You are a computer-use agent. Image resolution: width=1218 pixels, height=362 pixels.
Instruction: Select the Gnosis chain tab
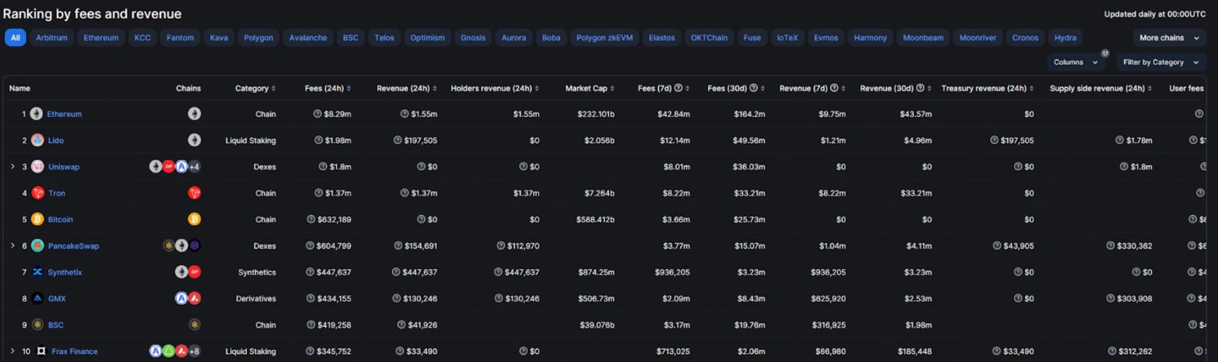[x=473, y=38]
